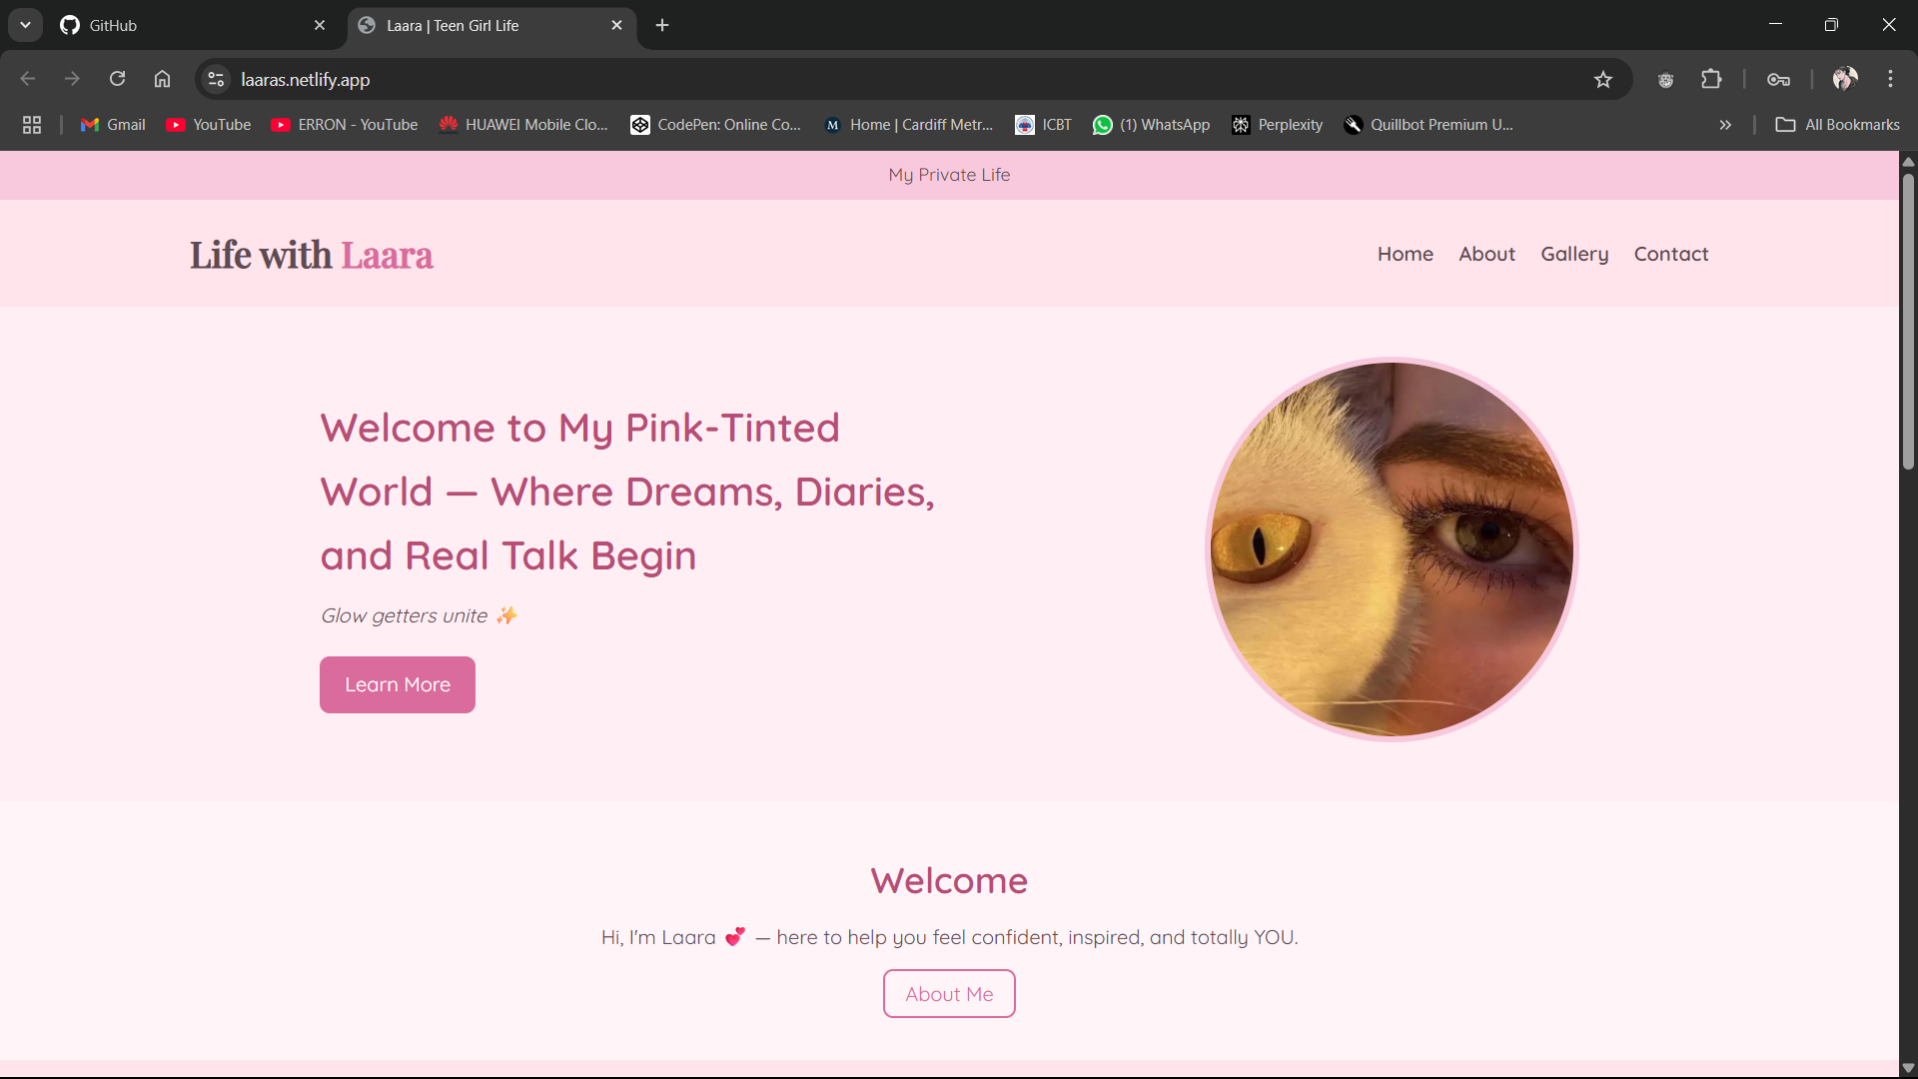
Task: Open the Gmail bookmark
Action: click(111, 124)
